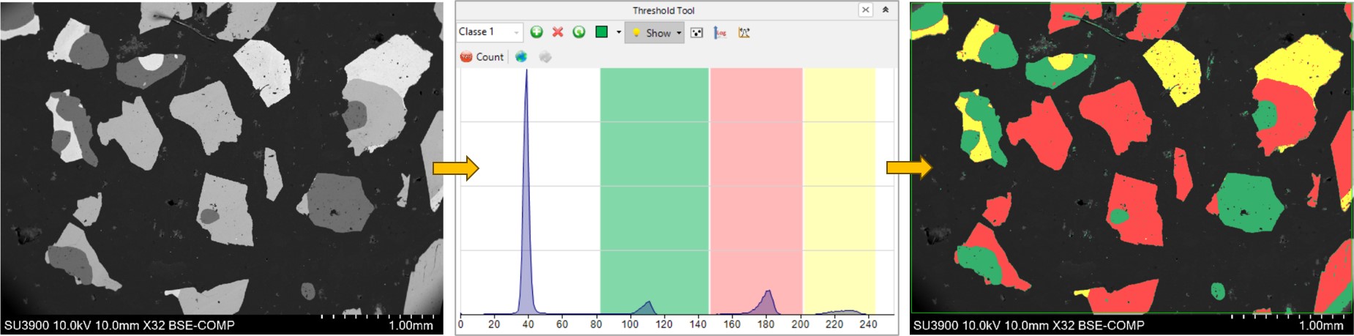Viewport: 1354px width, 336px height.
Task: Select the pink threshold band in histogram
Action: click(756, 183)
